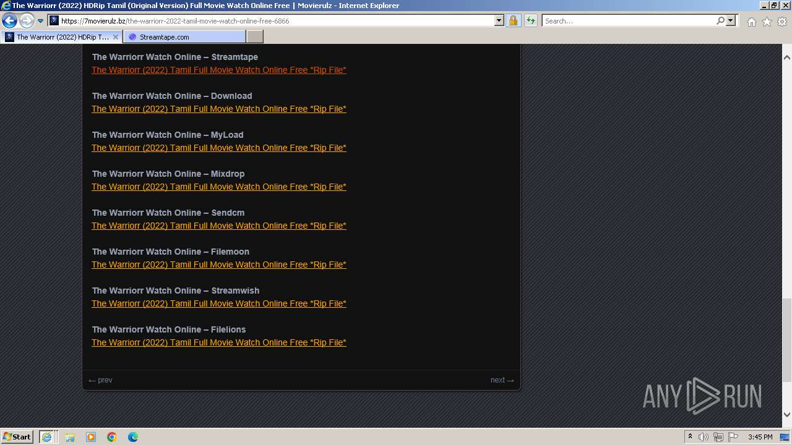Open the MyLoad Rip File link

click(219, 148)
